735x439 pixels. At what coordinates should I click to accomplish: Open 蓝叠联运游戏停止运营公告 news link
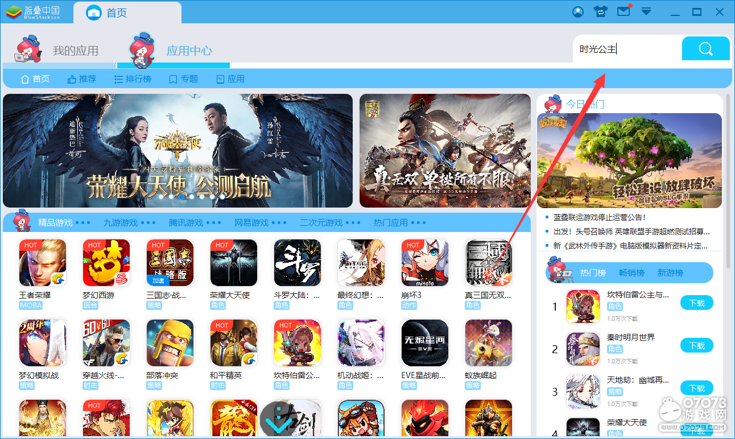click(600, 217)
